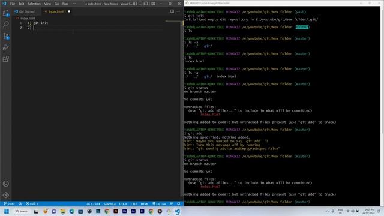Open the Manage gear in VS Code
The height and width of the screenshot is (216, 384).
pos(5,195)
